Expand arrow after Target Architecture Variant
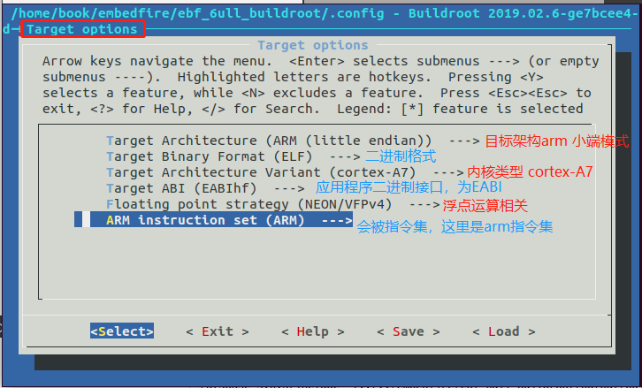 click(448, 173)
